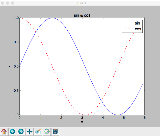Reset the plot with the Home icon
This screenshot has height=136, width=160.
4,132
